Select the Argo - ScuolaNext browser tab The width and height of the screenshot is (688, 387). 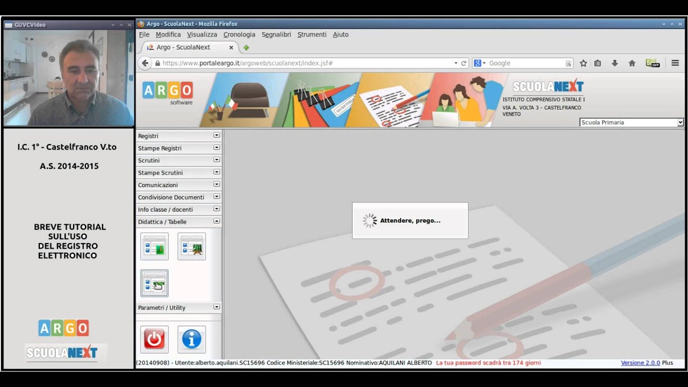pos(190,47)
